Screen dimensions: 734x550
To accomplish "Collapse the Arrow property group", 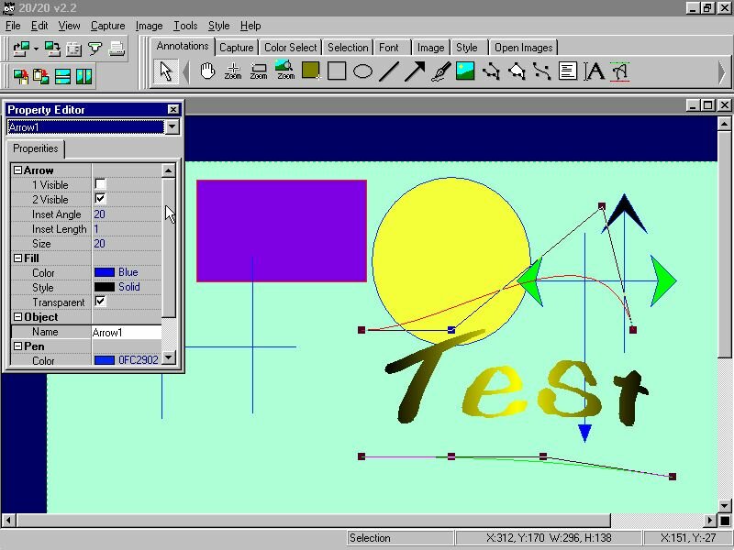I will (17, 170).
